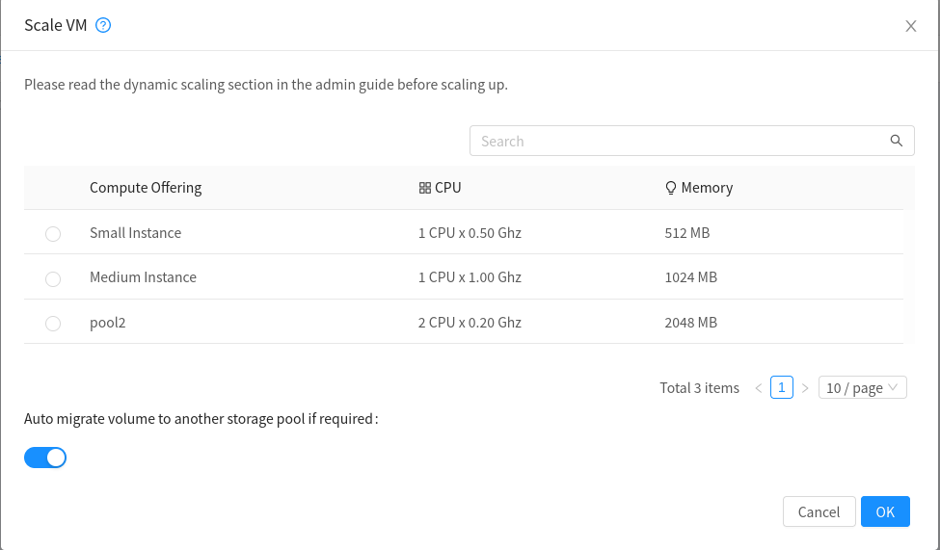
Task: Confirm with the OK button
Action: click(x=885, y=511)
